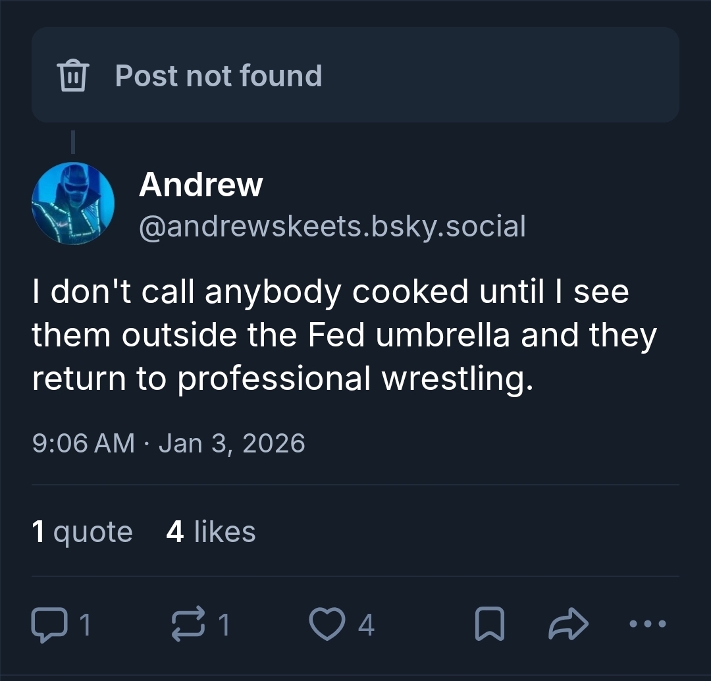Click reply count next to speech bubble
The height and width of the screenshot is (681, 711).
pos(84,624)
